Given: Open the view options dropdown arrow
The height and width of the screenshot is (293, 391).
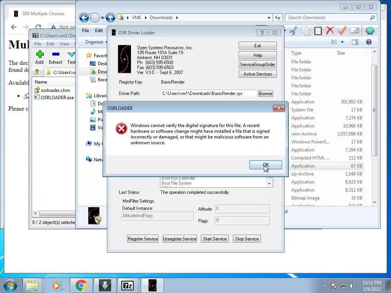Looking at the screenshot, I should click(342, 42).
